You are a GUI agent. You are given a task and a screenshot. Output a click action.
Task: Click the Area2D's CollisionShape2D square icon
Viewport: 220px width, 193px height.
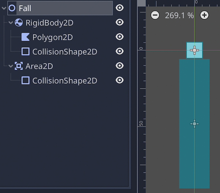coord(25,80)
